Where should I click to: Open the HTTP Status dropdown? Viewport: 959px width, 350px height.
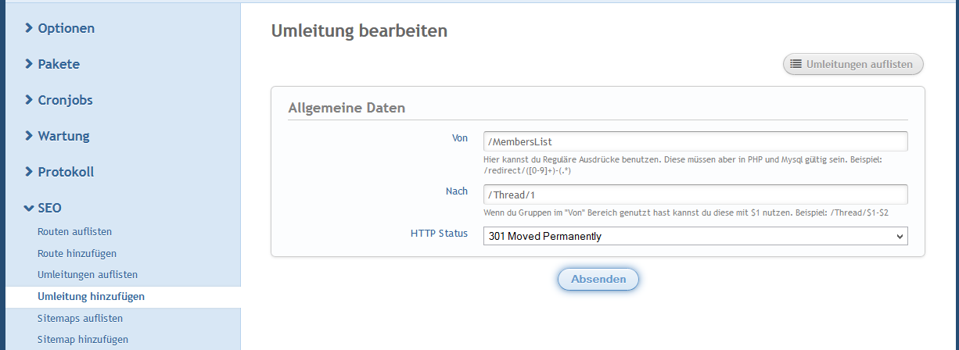tap(695, 235)
